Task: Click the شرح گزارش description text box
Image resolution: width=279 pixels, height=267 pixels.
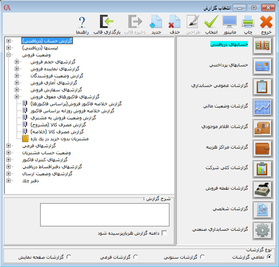Action: (104, 215)
